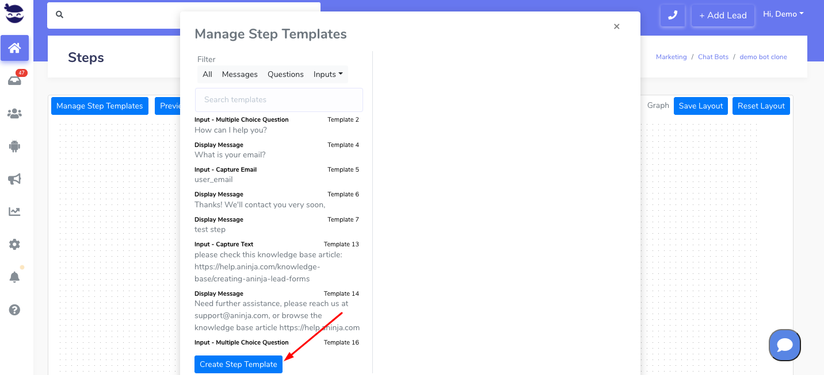The height and width of the screenshot is (375, 824).
Task: Expand the Inputs filter dropdown
Action: tap(328, 74)
